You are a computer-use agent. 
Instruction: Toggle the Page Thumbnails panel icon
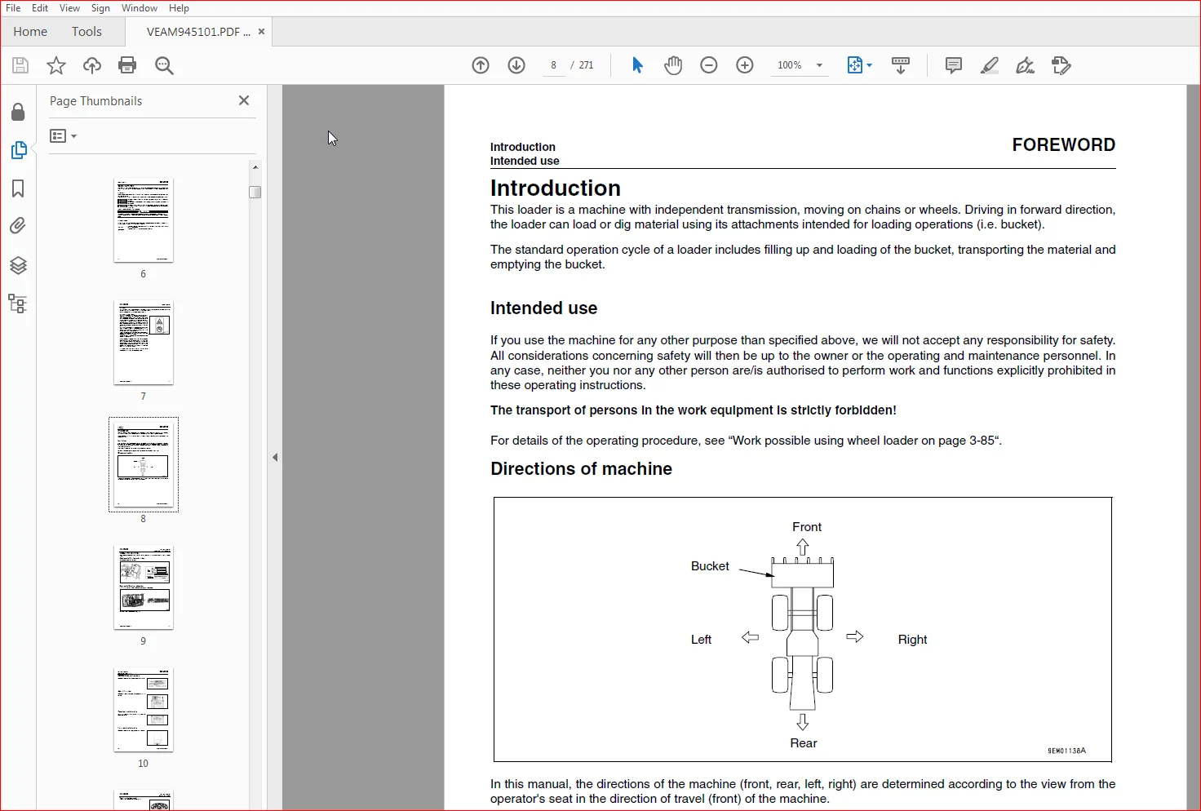coord(18,150)
